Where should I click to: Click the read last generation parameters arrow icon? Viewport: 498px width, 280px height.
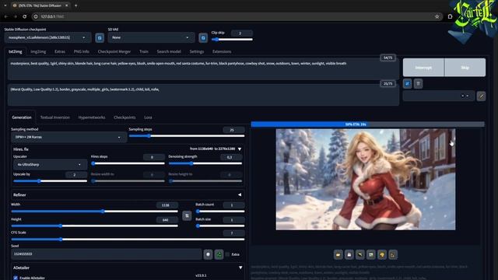pyautogui.click(x=407, y=83)
